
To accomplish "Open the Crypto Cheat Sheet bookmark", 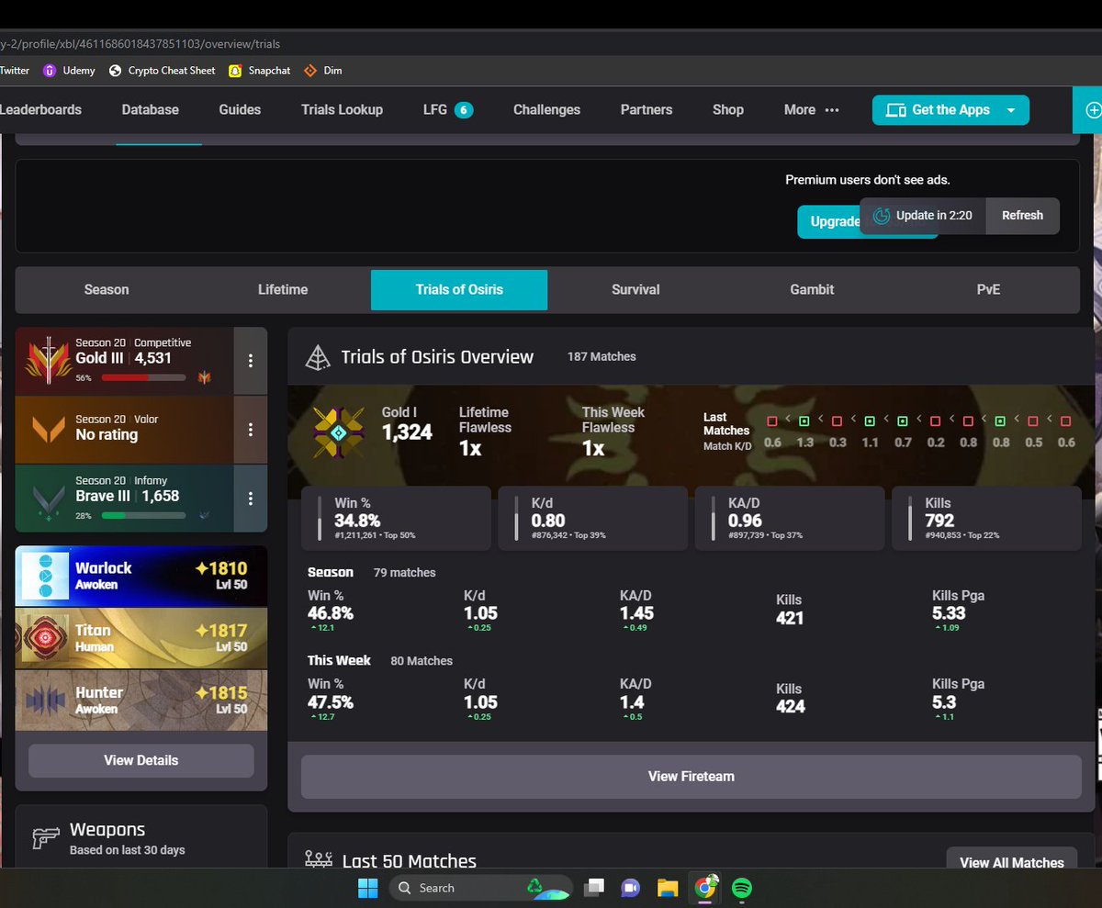I will 162,71.
